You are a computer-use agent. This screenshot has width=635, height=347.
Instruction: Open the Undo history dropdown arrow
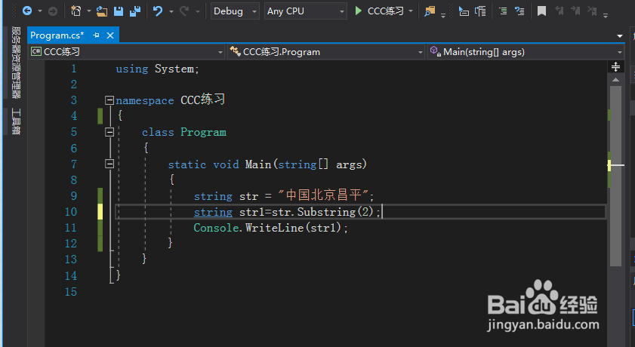tap(171, 11)
